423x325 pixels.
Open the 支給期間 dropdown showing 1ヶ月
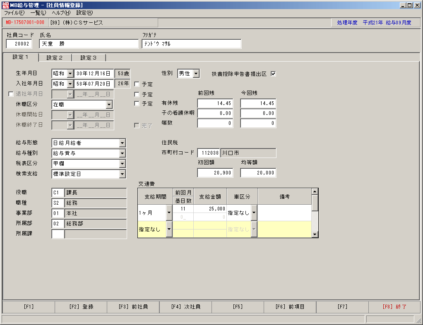[x=169, y=213]
